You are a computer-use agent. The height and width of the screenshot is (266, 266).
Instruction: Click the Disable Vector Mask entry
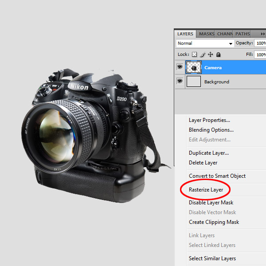click(x=212, y=212)
